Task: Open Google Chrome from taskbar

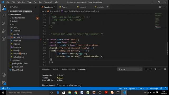Action: (x=76, y=93)
